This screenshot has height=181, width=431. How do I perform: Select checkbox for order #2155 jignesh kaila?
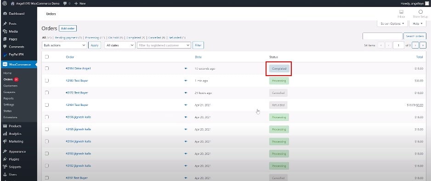tap(47, 129)
